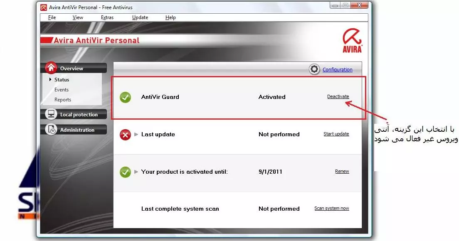
Task: Expand the product activation details arrow
Action: click(x=136, y=172)
